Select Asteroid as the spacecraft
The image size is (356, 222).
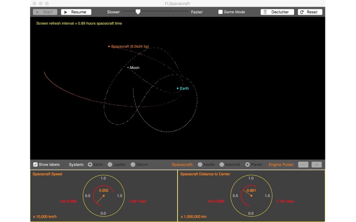tap(222, 165)
